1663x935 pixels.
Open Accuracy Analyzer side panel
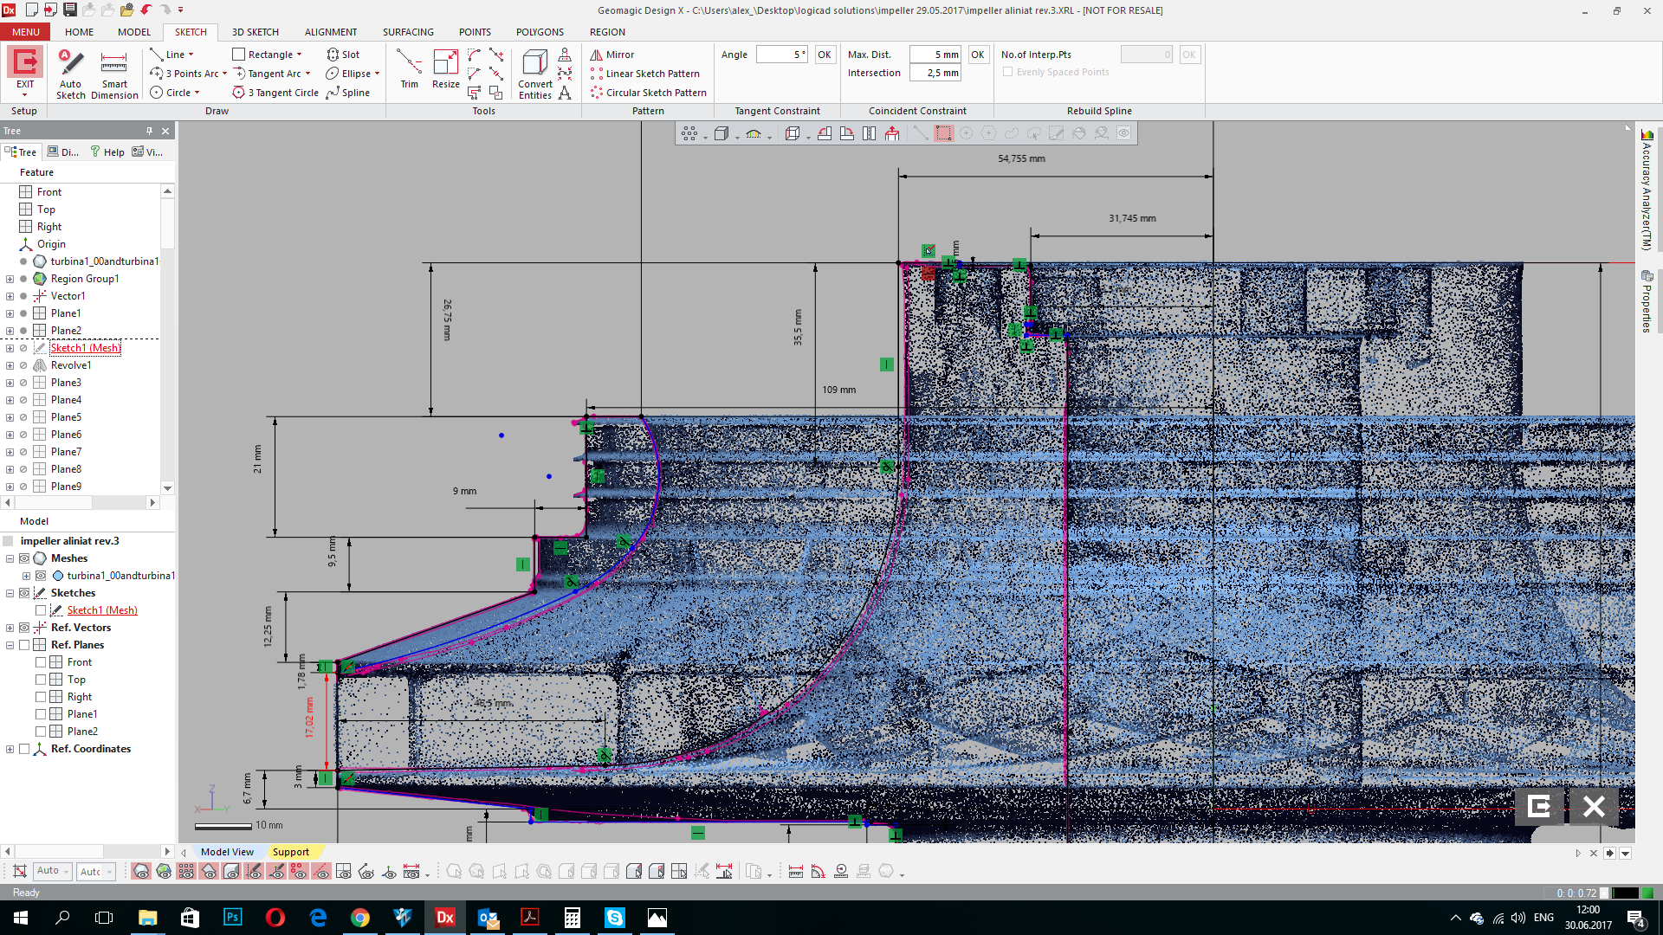1647,190
